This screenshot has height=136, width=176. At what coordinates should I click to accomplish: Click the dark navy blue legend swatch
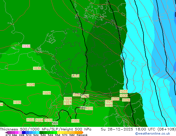coord(24,132)
